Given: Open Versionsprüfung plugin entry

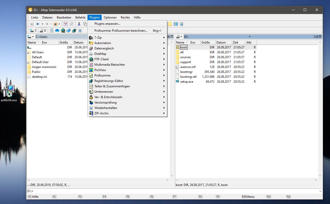Looking at the screenshot, I should [x=127, y=103].
